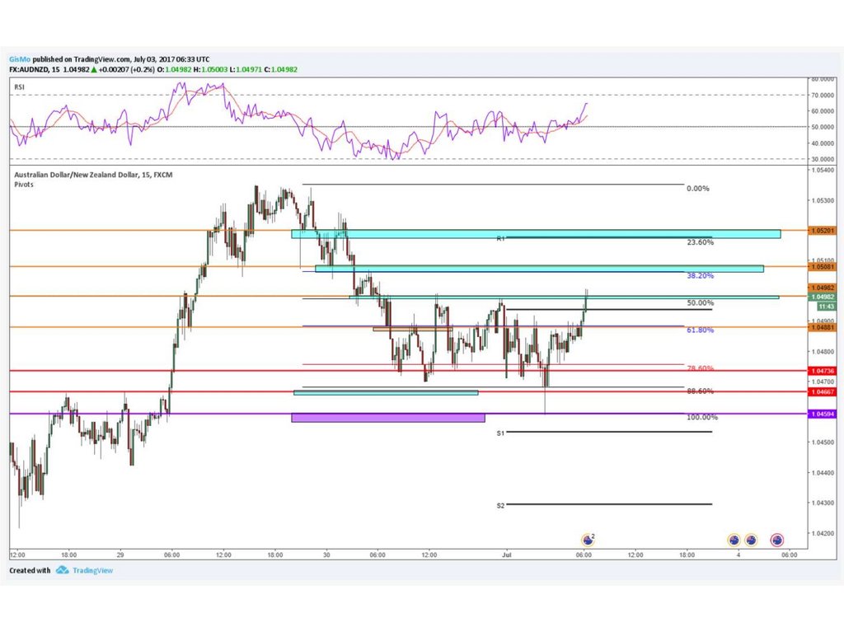Select the Pivots indicator label

pos(23,185)
